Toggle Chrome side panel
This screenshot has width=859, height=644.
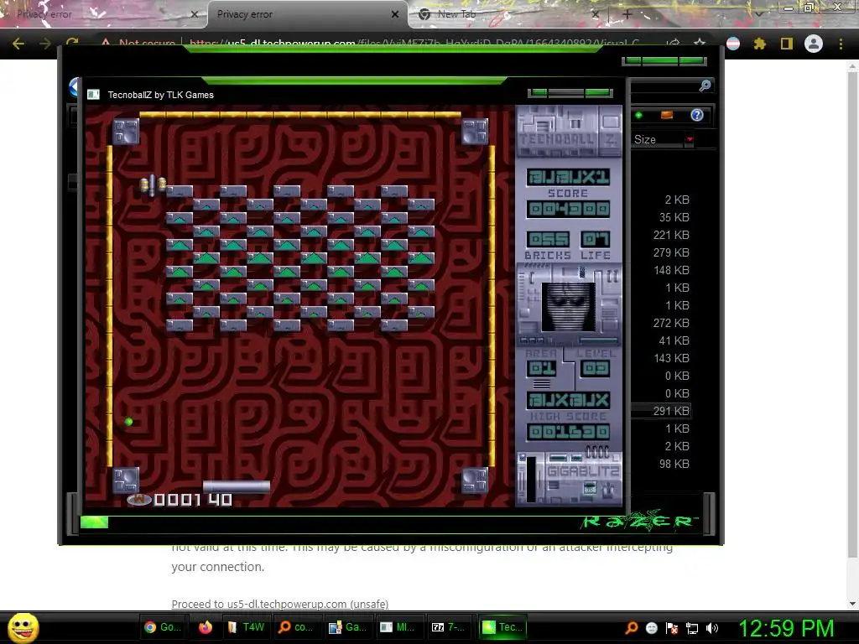(787, 44)
